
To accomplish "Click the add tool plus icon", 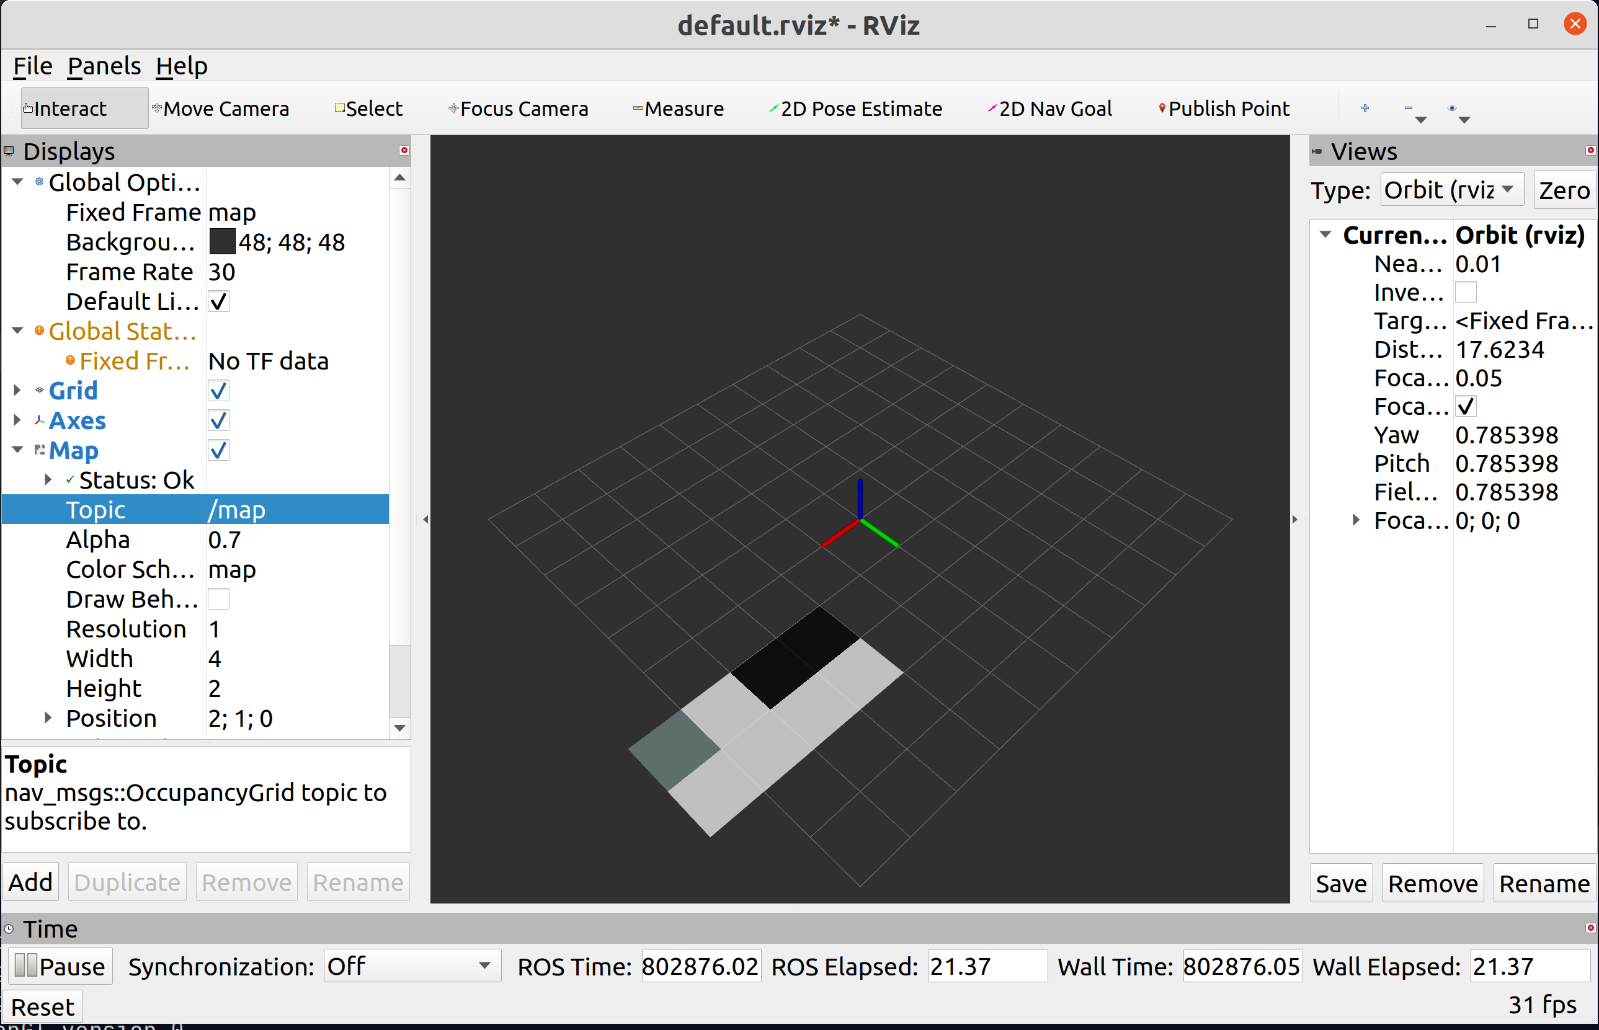I will click(1365, 108).
